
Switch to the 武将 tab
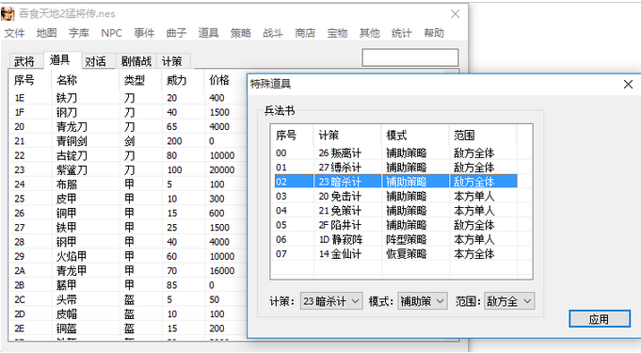[24, 61]
